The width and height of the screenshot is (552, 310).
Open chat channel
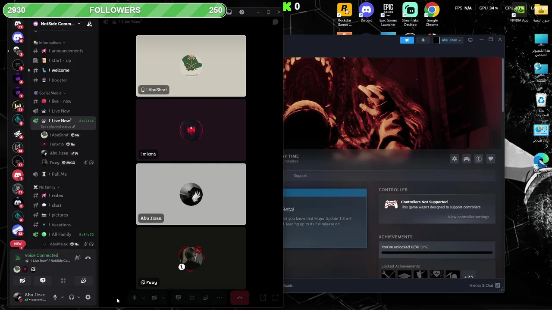pos(63,205)
